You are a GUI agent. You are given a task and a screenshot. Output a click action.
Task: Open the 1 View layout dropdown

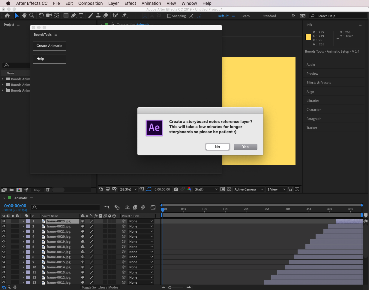276,189
